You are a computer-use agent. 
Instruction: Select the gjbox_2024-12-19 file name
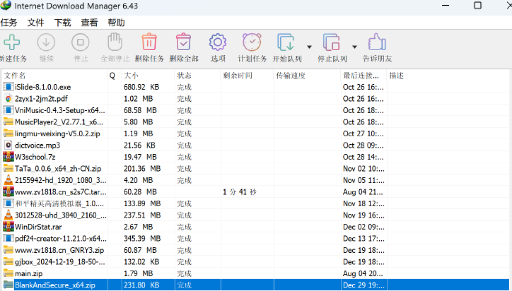point(60,262)
